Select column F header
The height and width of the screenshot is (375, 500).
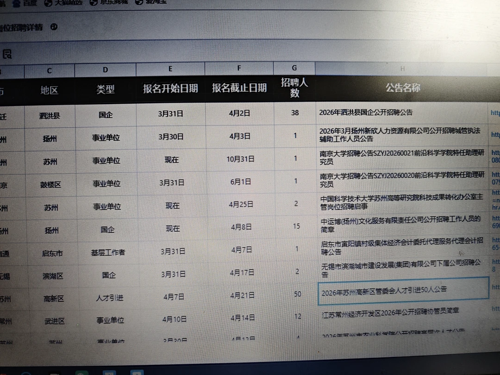tap(239, 68)
